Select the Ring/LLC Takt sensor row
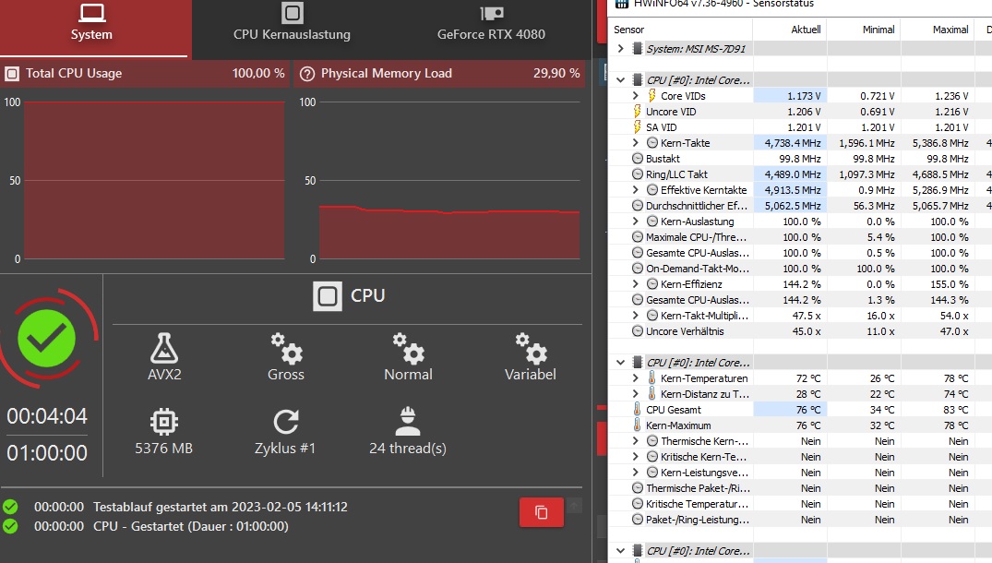Viewport: 992px width, 563px height. pyautogui.click(x=800, y=174)
